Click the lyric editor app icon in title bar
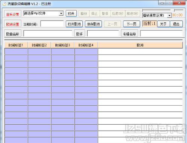 coord(4,4)
